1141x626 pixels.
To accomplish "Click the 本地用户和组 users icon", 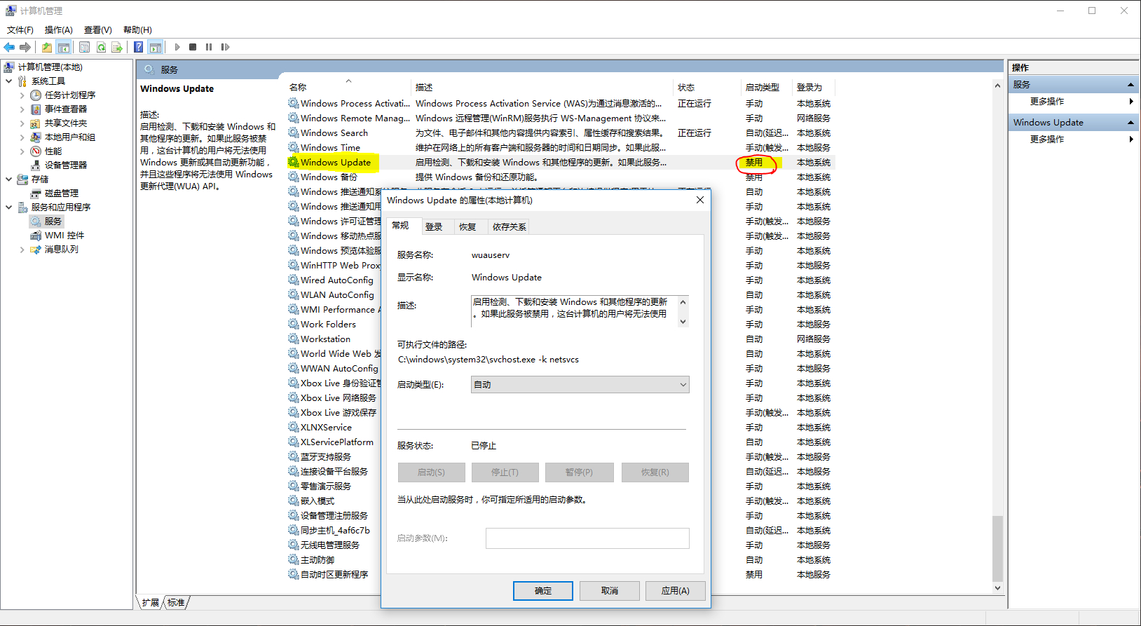I will pyautogui.click(x=36, y=137).
